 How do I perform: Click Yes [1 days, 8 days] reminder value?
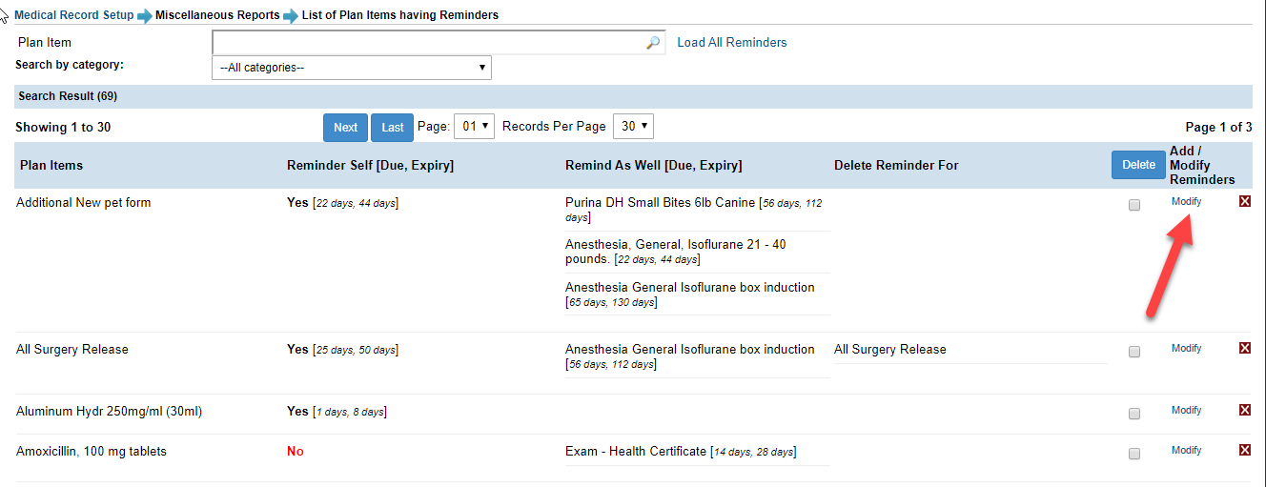[x=337, y=412]
